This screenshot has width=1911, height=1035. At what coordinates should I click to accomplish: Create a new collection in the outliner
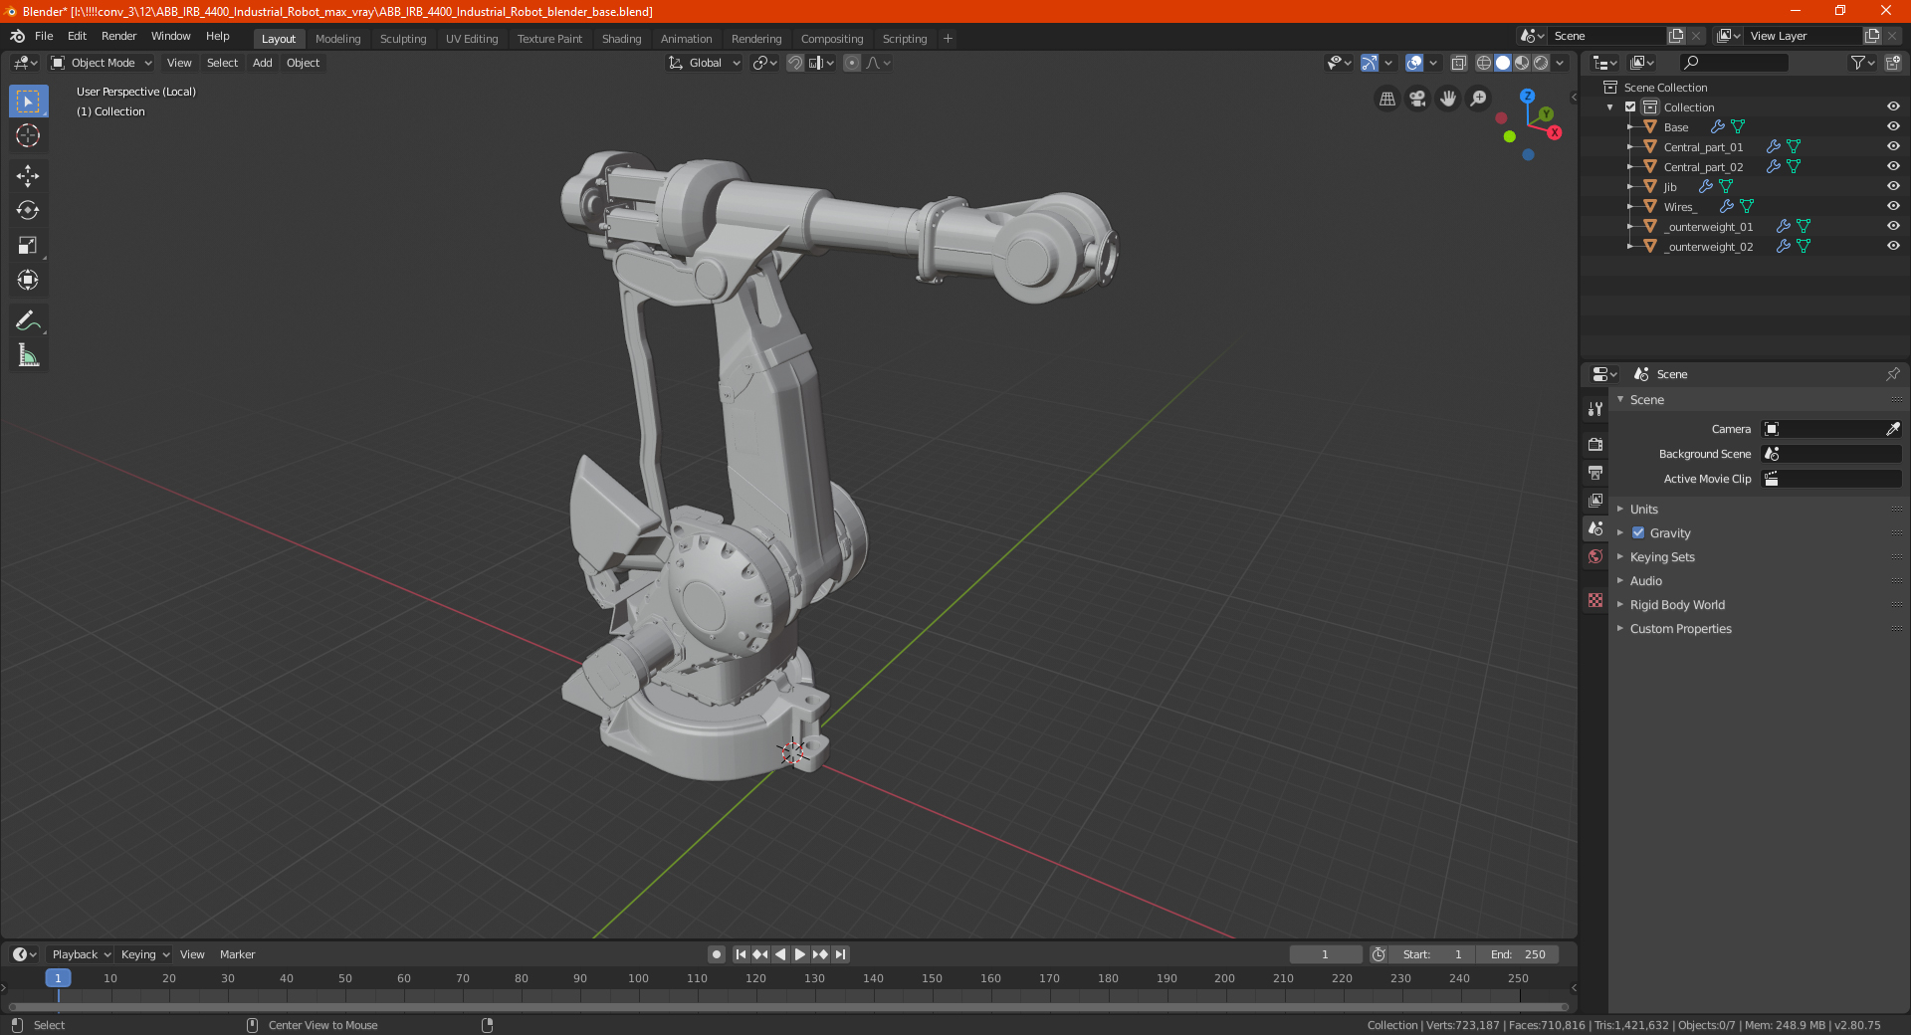coord(1892,63)
